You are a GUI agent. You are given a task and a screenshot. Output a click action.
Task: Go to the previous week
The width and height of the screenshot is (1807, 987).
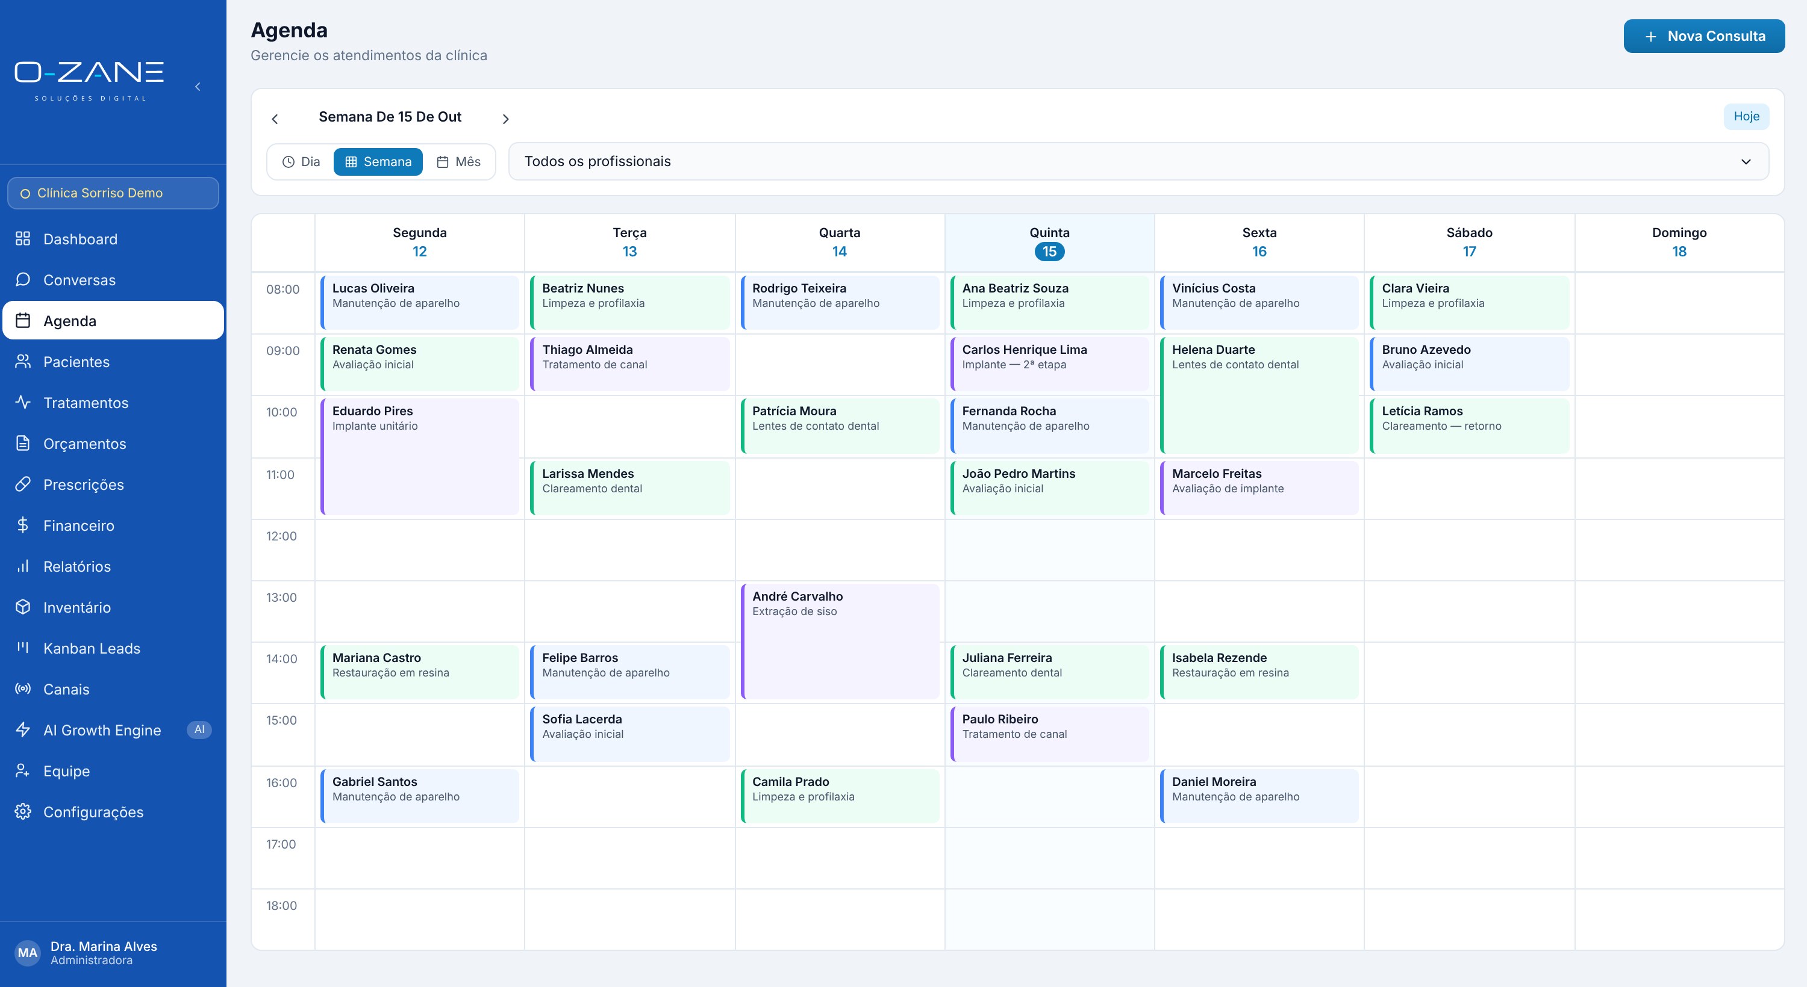point(275,119)
